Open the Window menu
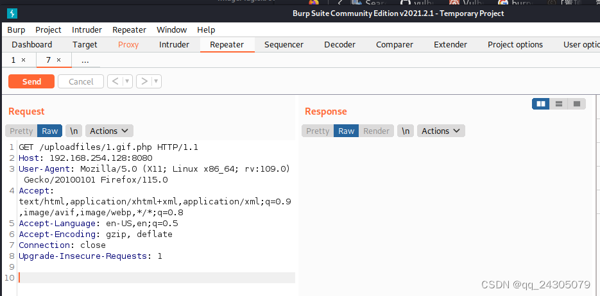This screenshot has height=296, width=600. point(172,29)
